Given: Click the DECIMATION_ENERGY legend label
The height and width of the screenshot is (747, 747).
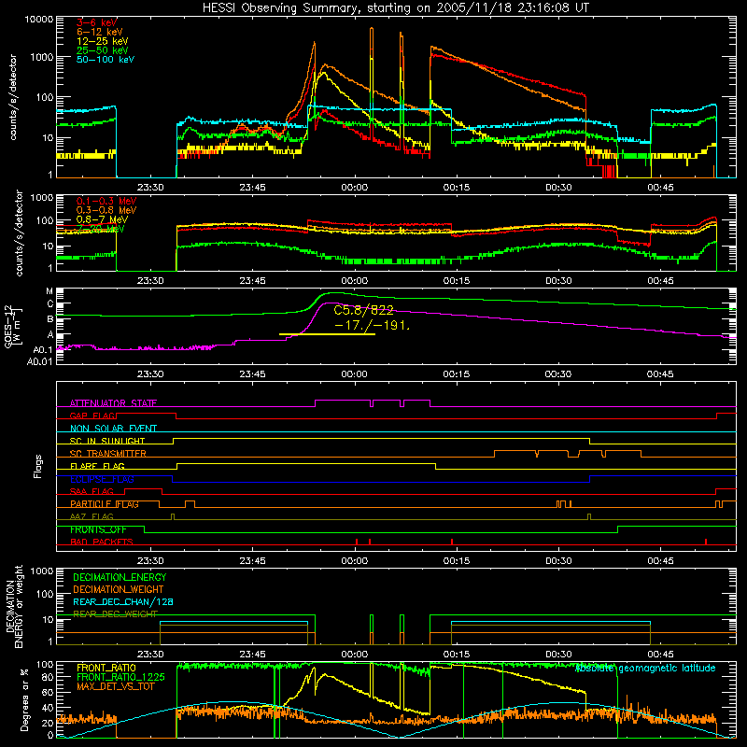Looking at the screenshot, I should tap(120, 577).
